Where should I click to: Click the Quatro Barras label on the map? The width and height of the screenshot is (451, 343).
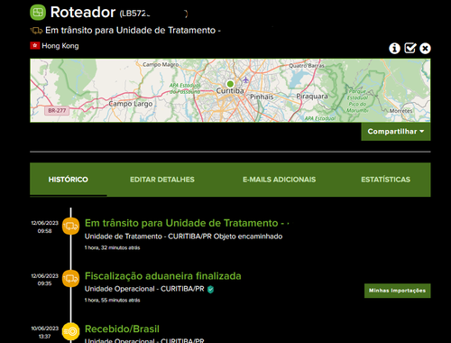click(x=307, y=66)
